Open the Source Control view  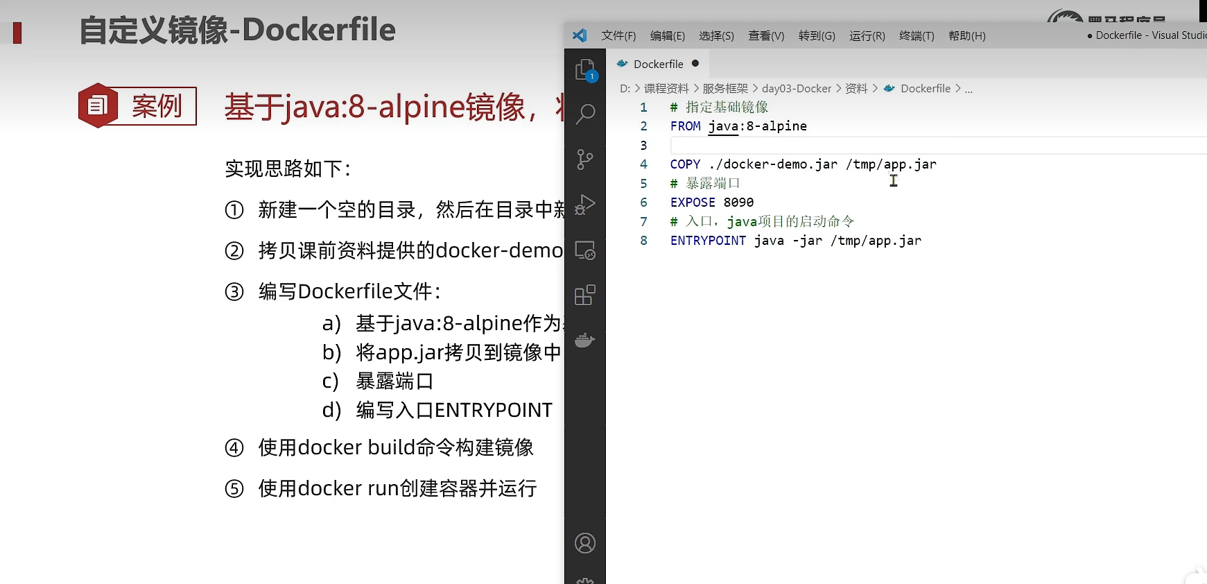pyautogui.click(x=585, y=160)
